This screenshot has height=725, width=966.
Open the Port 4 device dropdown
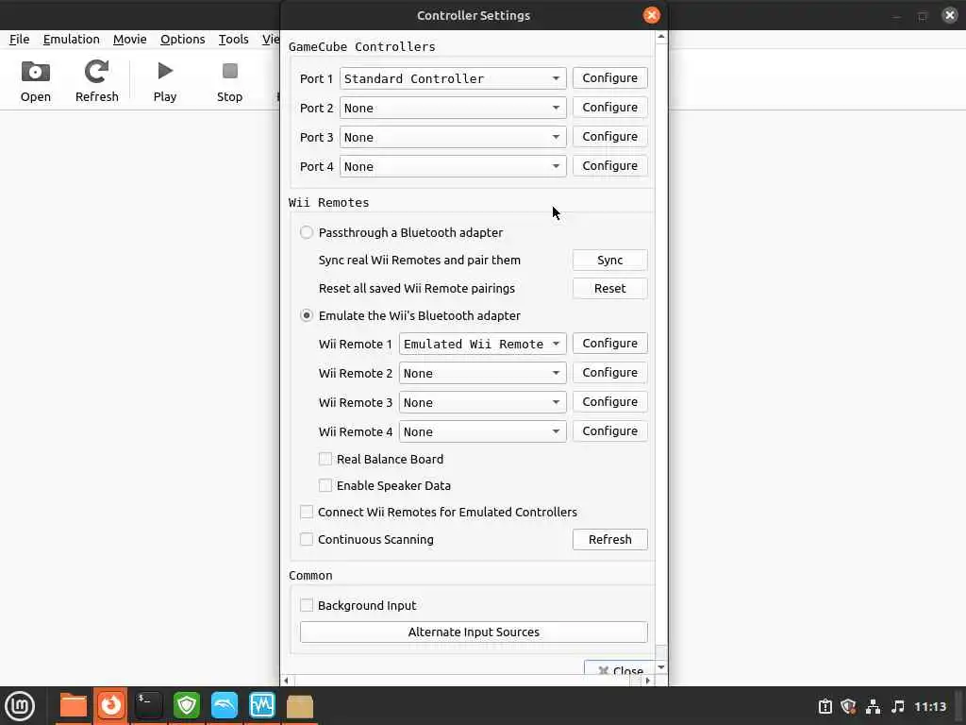453,166
